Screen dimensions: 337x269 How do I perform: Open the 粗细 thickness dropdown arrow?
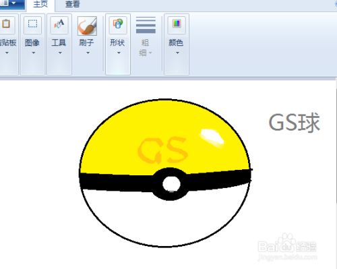coord(150,53)
